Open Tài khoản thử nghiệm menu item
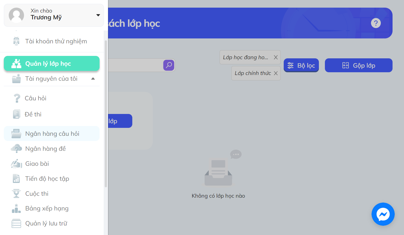404x235 pixels. (x=52, y=41)
